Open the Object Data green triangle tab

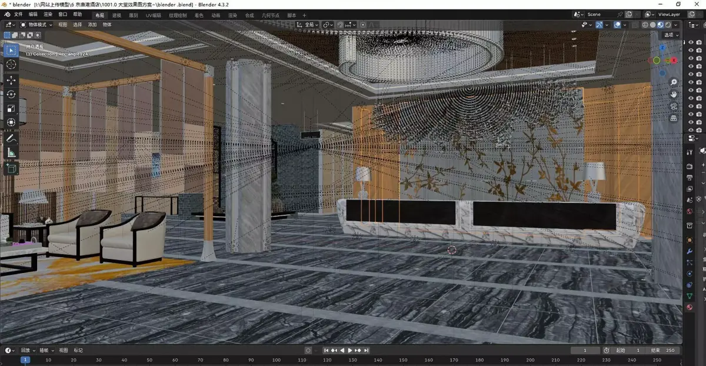click(x=690, y=296)
